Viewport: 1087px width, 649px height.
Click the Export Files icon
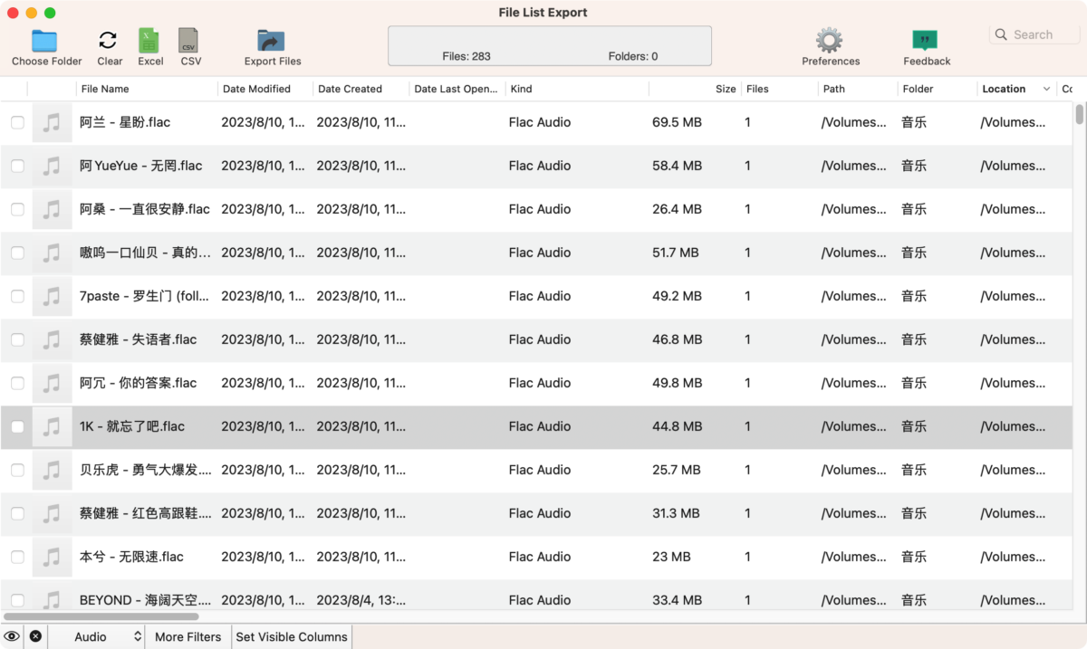click(271, 41)
